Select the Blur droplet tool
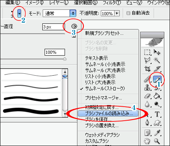Screen dimensions: 170x146 (147, 104)
